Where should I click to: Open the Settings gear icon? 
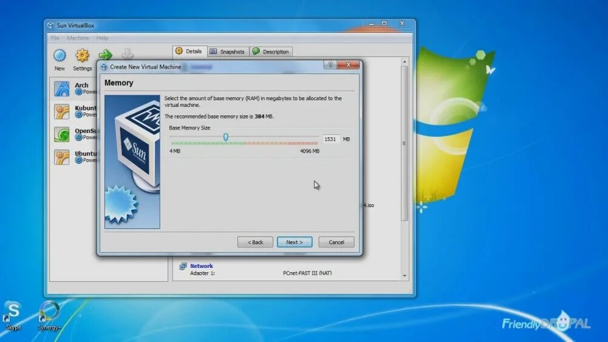pyautogui.click(x=82, y=56)
